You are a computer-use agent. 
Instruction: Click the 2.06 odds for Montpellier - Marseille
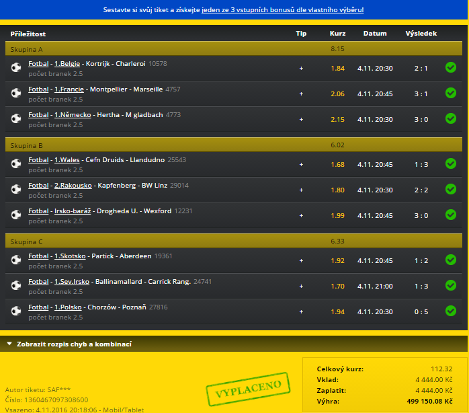[337, 93]
